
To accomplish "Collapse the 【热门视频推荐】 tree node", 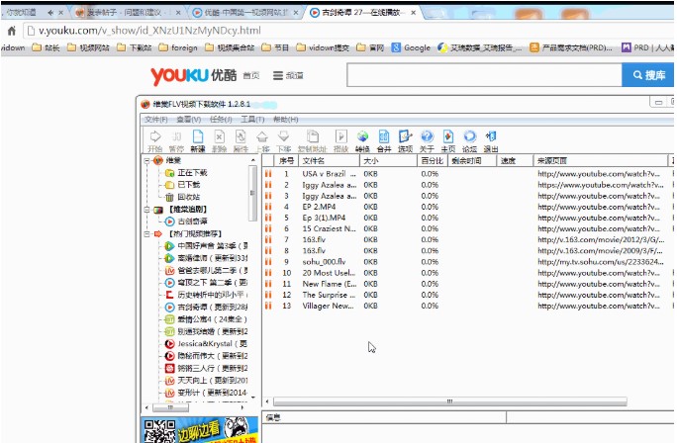I will point(146,234).
